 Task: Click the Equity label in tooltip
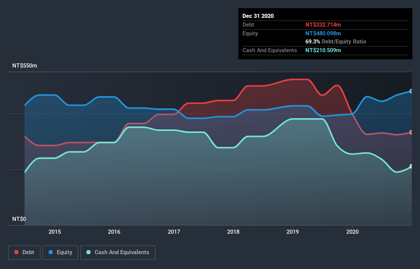pos(250,33)
